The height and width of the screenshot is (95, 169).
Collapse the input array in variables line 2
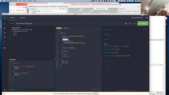tap(11, 63)
